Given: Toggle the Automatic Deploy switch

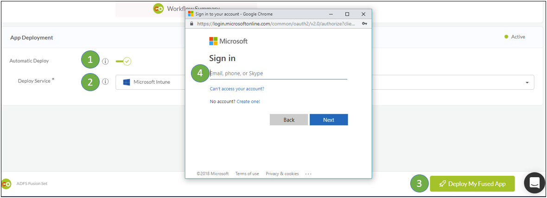Looking at the screenshot, I should click(x=124, y=61).
